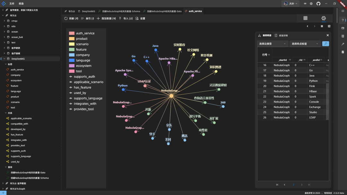
Task: Go back with the left arrow above the graph
Action: [307, 26]
